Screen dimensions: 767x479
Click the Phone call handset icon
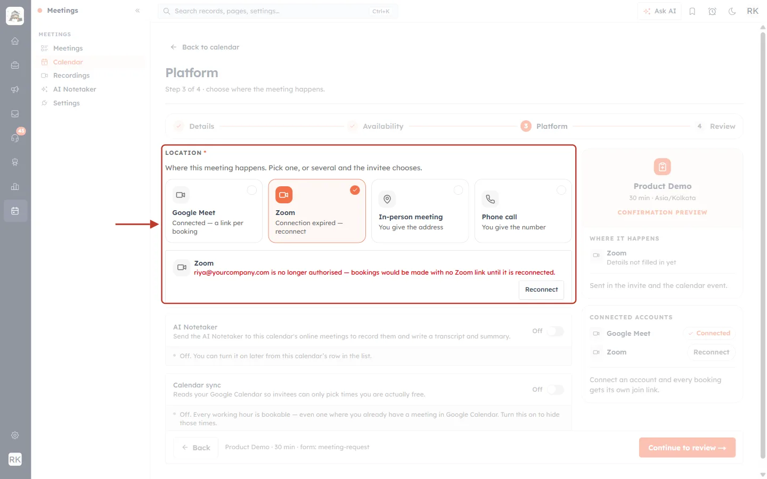tap(490, 199)
